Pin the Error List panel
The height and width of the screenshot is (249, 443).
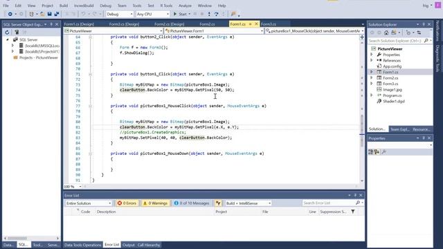pos(355,195)
